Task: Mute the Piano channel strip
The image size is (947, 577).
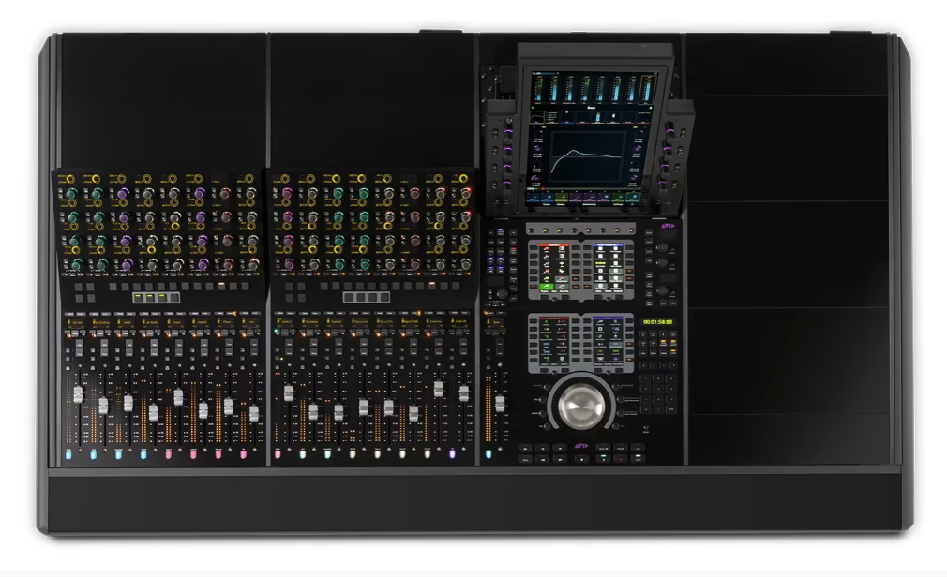Action: coord(229,353)
